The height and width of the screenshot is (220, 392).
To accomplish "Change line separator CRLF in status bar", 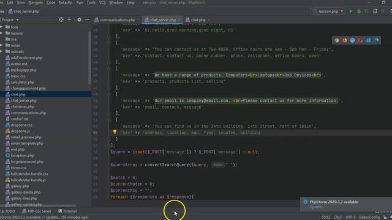I will click(337, 218).
